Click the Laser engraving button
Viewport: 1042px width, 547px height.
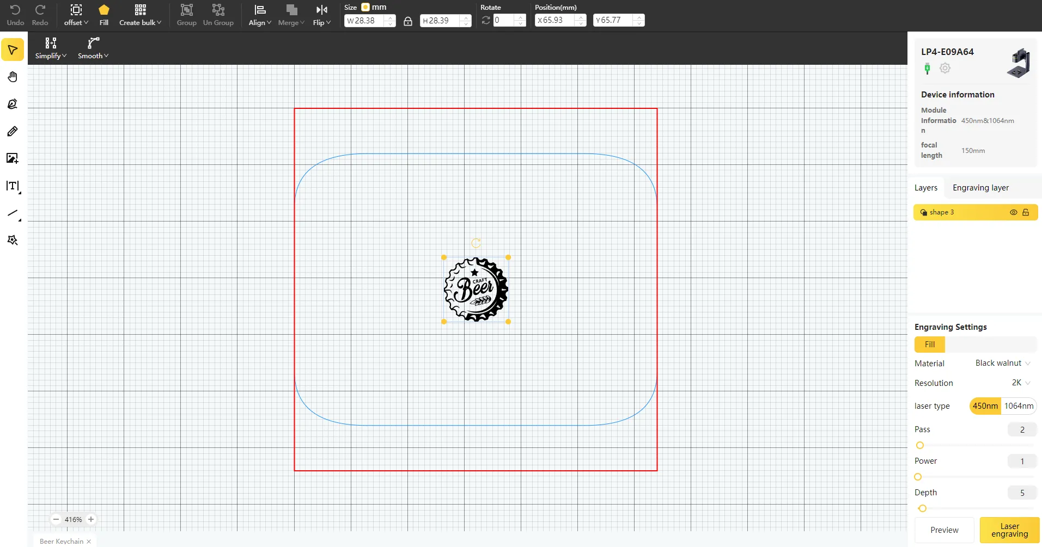coord(1009,530)
